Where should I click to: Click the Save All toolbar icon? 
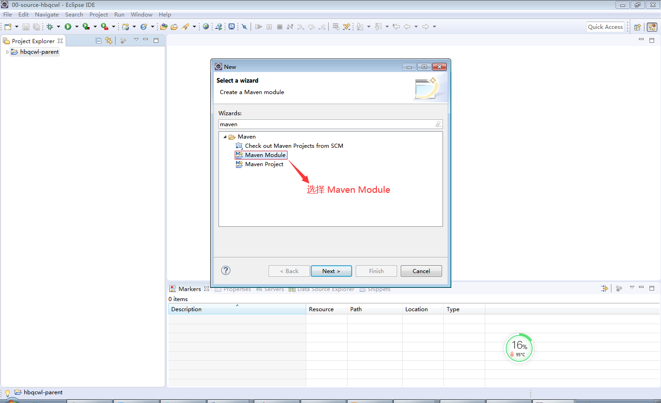click(x=36, y=27)
